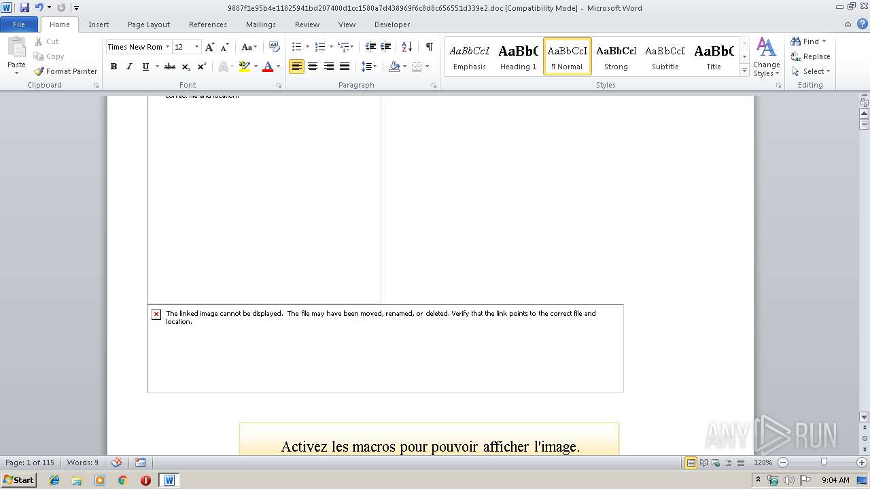Viewport: 870px width, 489px height.
Task: Click the Undo icon in title bar
Action: coord(39,7)
